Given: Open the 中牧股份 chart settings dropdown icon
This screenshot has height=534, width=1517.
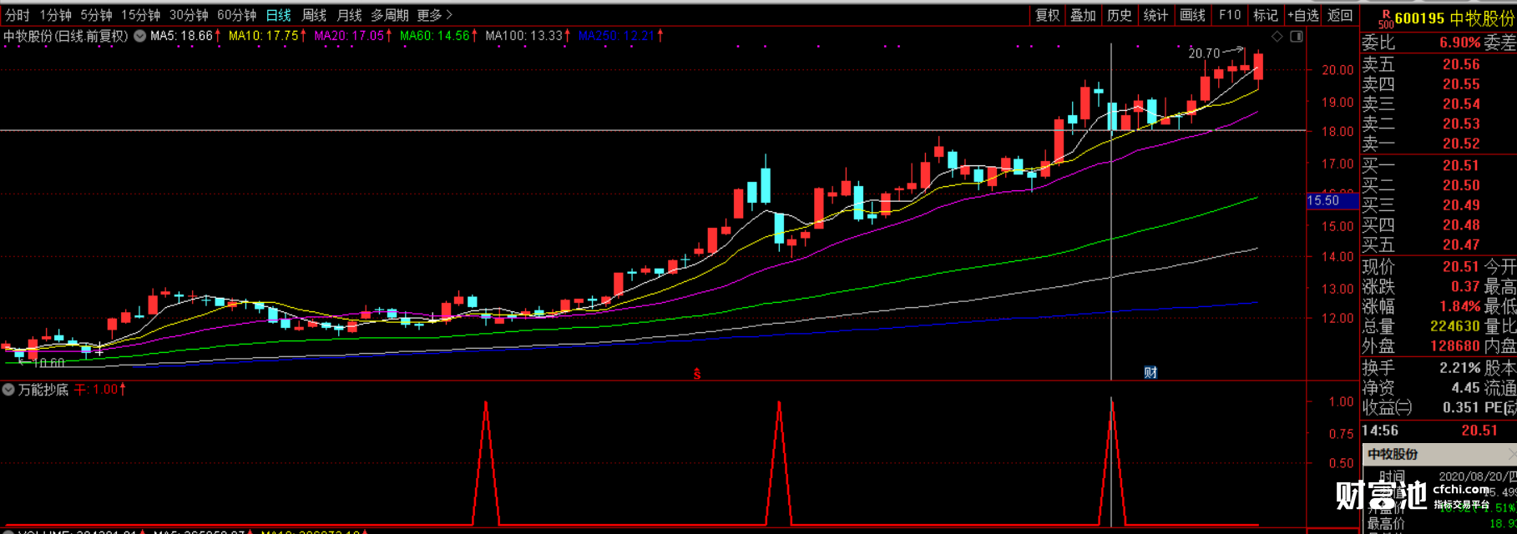Looking at the screenshot, I should (x=139, y=36).
